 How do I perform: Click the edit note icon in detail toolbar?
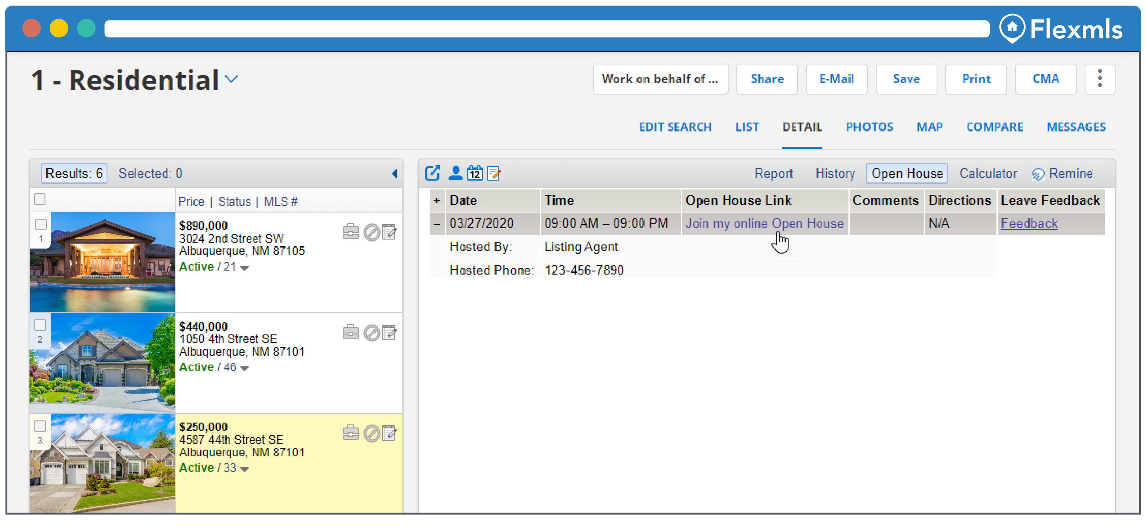[494, 173]
